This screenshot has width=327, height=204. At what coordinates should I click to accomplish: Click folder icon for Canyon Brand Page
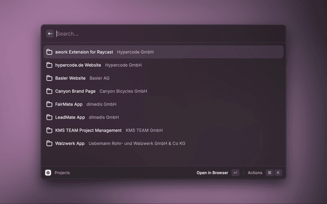click(x=50, y=91)
